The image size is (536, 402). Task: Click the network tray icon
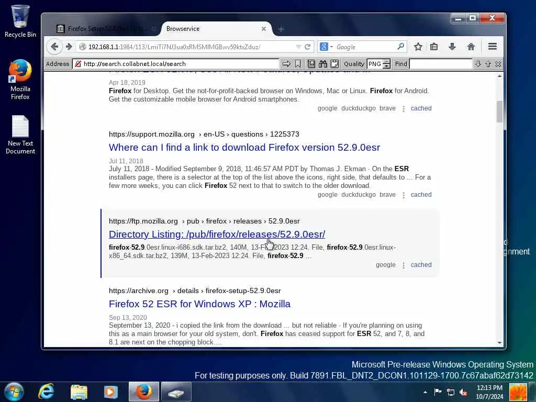pyautogui.click(x=451, y=392)
